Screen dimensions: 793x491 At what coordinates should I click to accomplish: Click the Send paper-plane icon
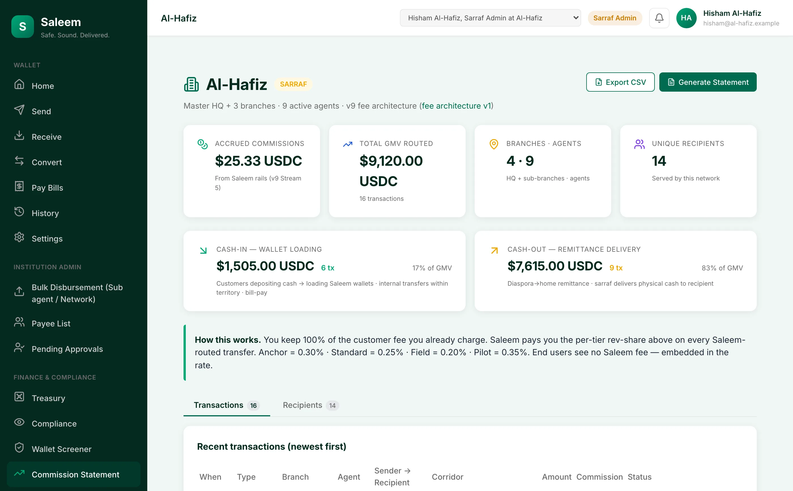(x=19, y=110)
